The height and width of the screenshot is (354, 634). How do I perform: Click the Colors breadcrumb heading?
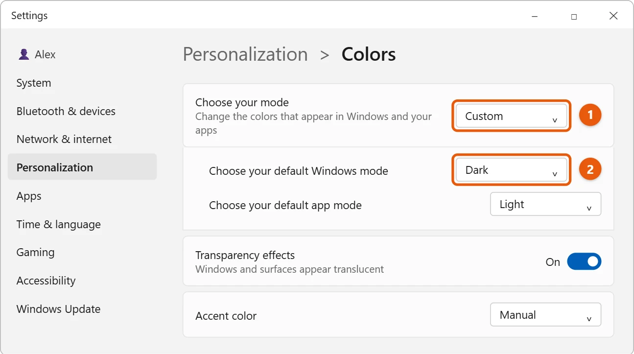click(x=369, y=54)
